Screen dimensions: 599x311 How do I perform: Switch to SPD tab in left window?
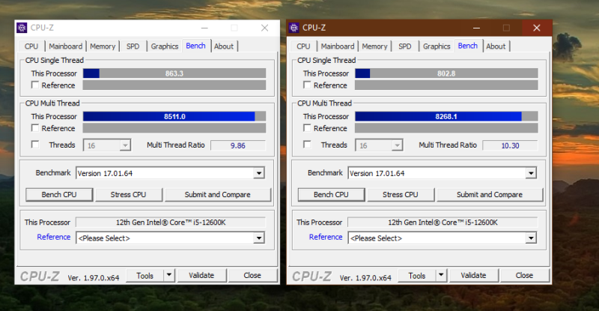[133, 46]
